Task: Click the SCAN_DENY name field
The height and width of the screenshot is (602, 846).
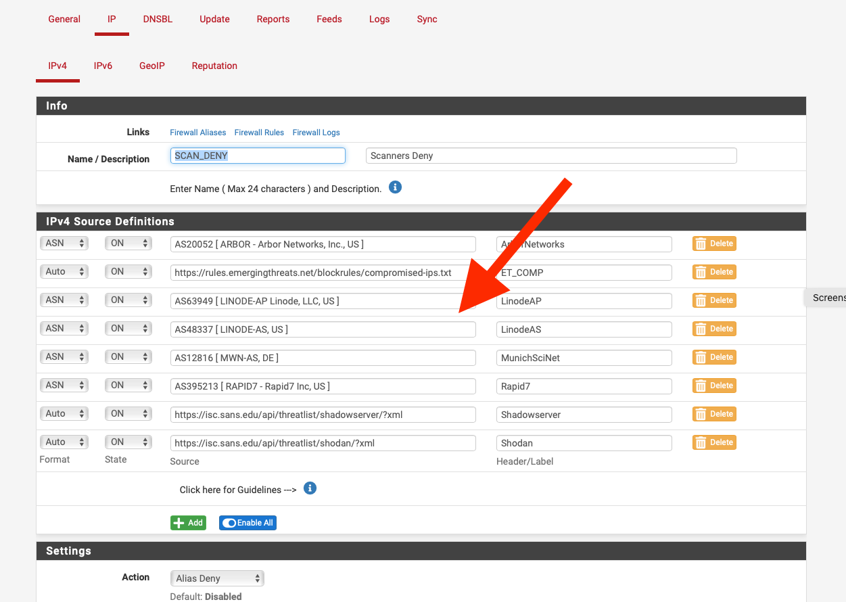Action: [258, 156]
